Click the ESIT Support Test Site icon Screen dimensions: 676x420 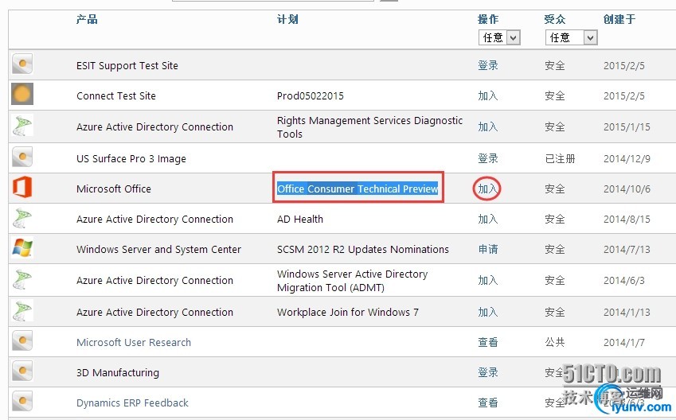22,64
